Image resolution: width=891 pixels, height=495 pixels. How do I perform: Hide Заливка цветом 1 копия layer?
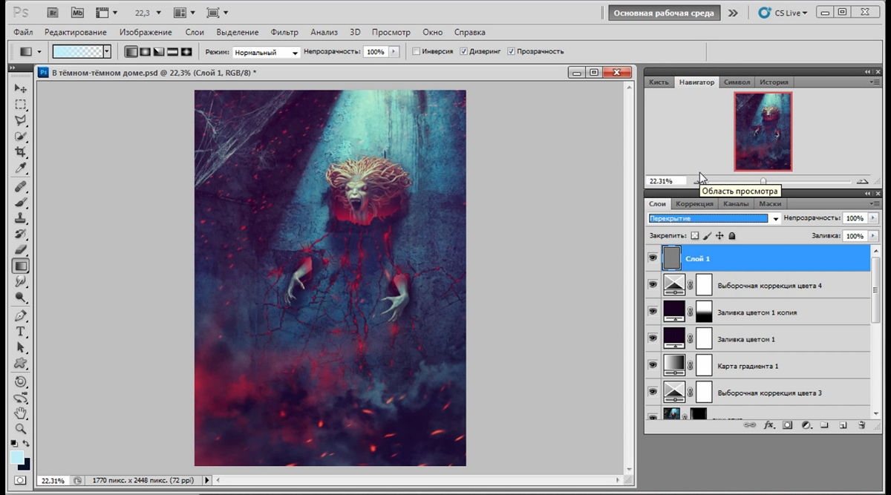tap(653, 312)
